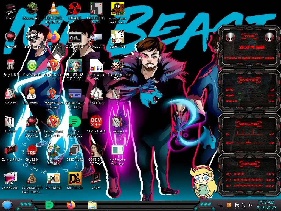
Task: Open the HOOKED ON XONIX shortcut
Action: click(x=96, y=9)
